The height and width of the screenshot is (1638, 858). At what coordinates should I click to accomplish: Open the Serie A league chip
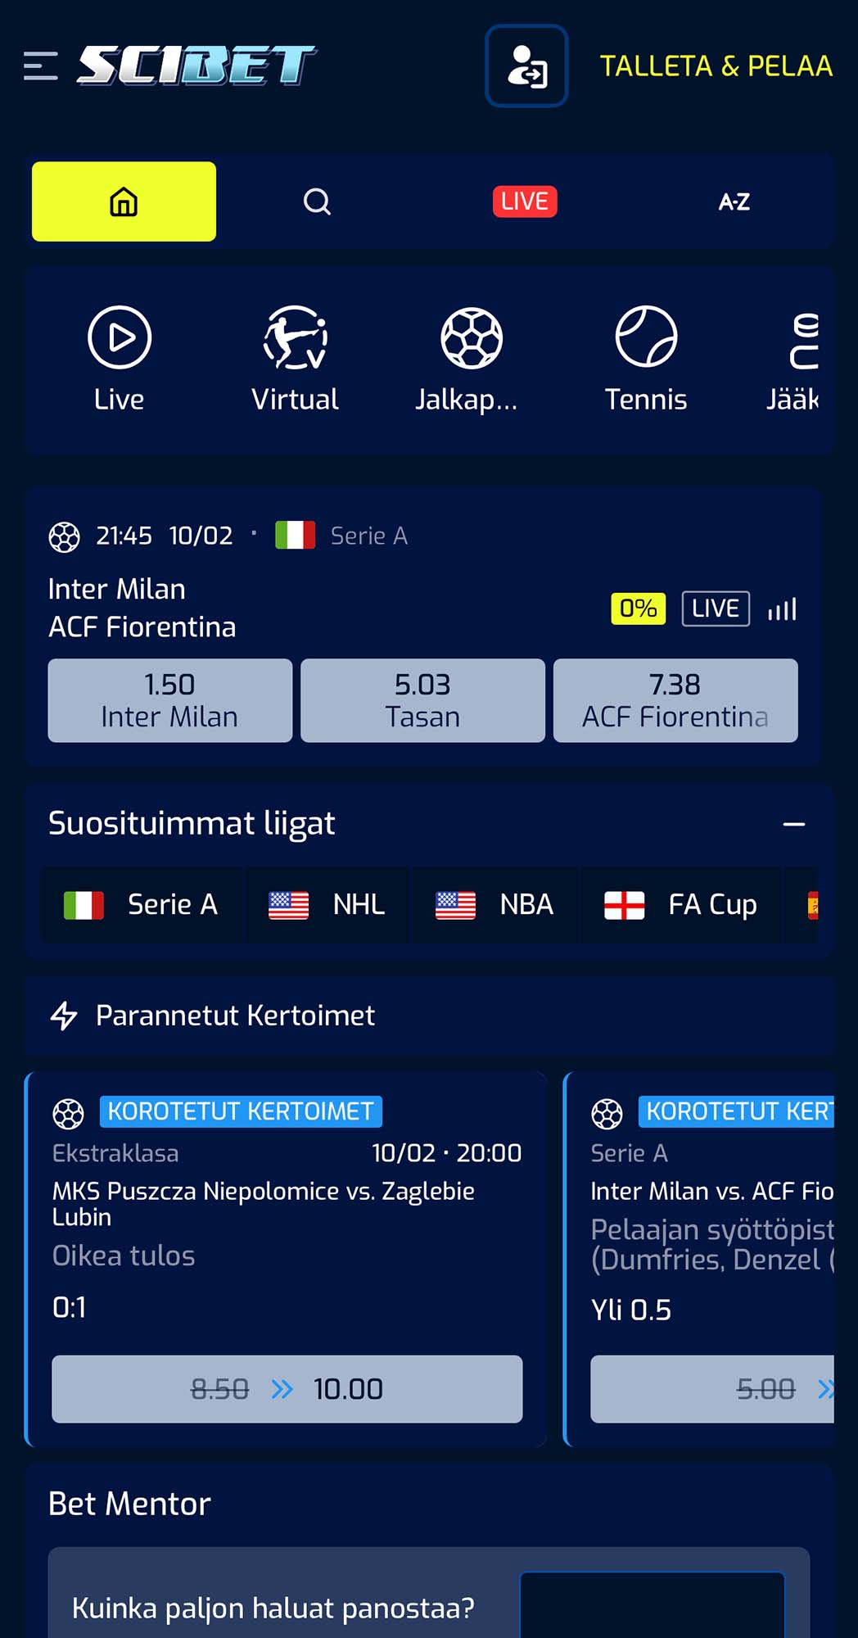(x=142, y=905)
